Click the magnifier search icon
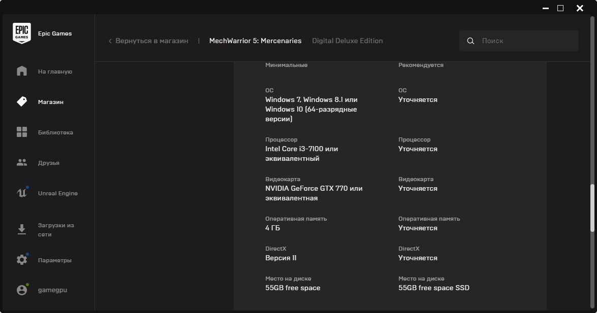The image size is (597, 313). pos(470,41)
